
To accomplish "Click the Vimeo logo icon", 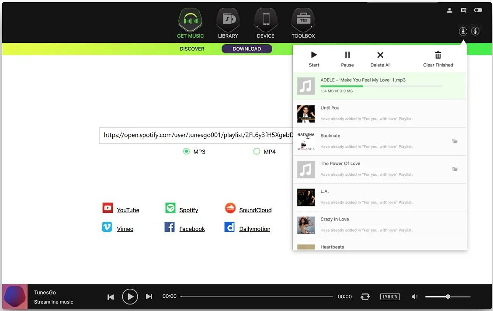I will [107, 227].
